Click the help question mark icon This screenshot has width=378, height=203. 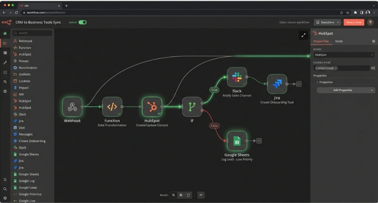coord(370,22)
